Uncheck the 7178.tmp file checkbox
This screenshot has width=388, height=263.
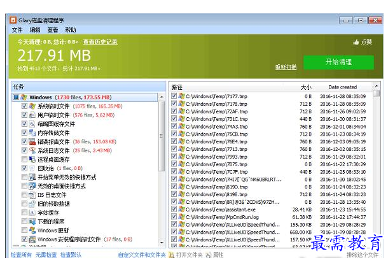click(x=174, y=104)
